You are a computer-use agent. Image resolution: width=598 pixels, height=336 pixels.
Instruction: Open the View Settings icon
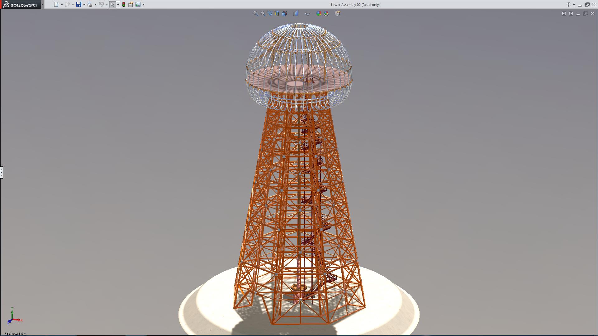[x=338, y=13]
